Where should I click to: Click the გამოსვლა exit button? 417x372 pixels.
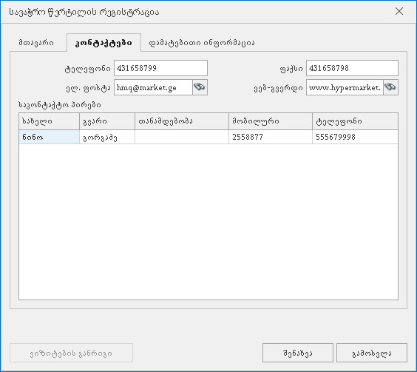(372, 353)
